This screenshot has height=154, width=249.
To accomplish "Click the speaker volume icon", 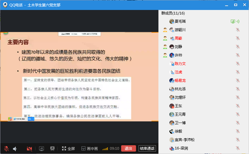I will pos(15,149).
